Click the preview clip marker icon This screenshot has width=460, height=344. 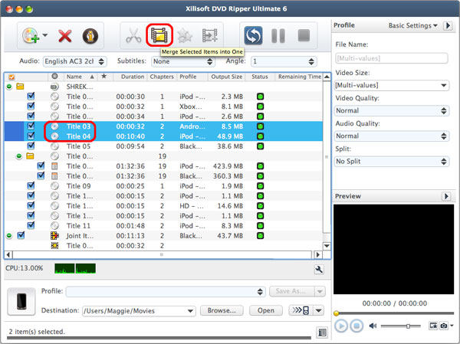click(x=433, y=326)
